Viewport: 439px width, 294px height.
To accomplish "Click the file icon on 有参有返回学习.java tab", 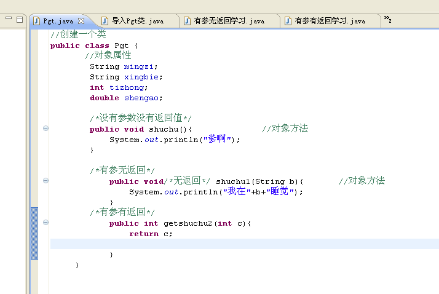I will click(288, 21).
